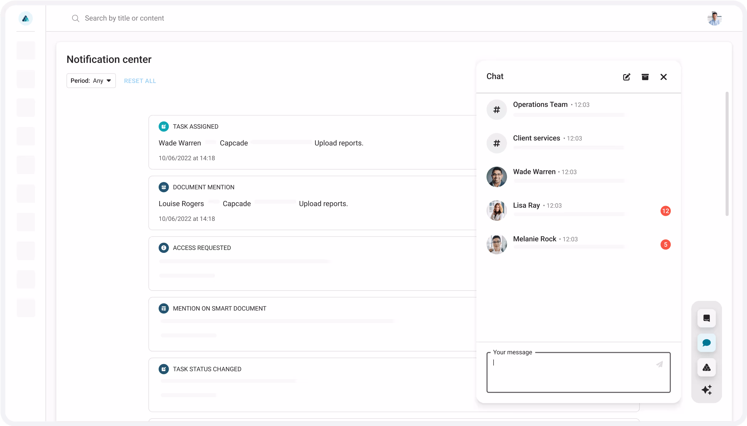Open the chat bubble widget button

[x=706, y=343]
